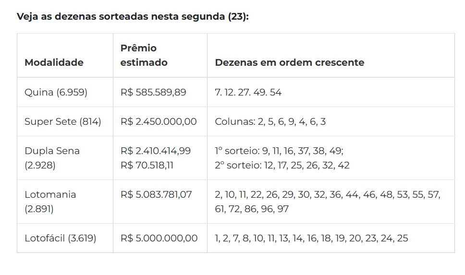Select the 'Quina (6.959)' cell
The width and height of the screenshot is (465, 275).
coord(56,92)
